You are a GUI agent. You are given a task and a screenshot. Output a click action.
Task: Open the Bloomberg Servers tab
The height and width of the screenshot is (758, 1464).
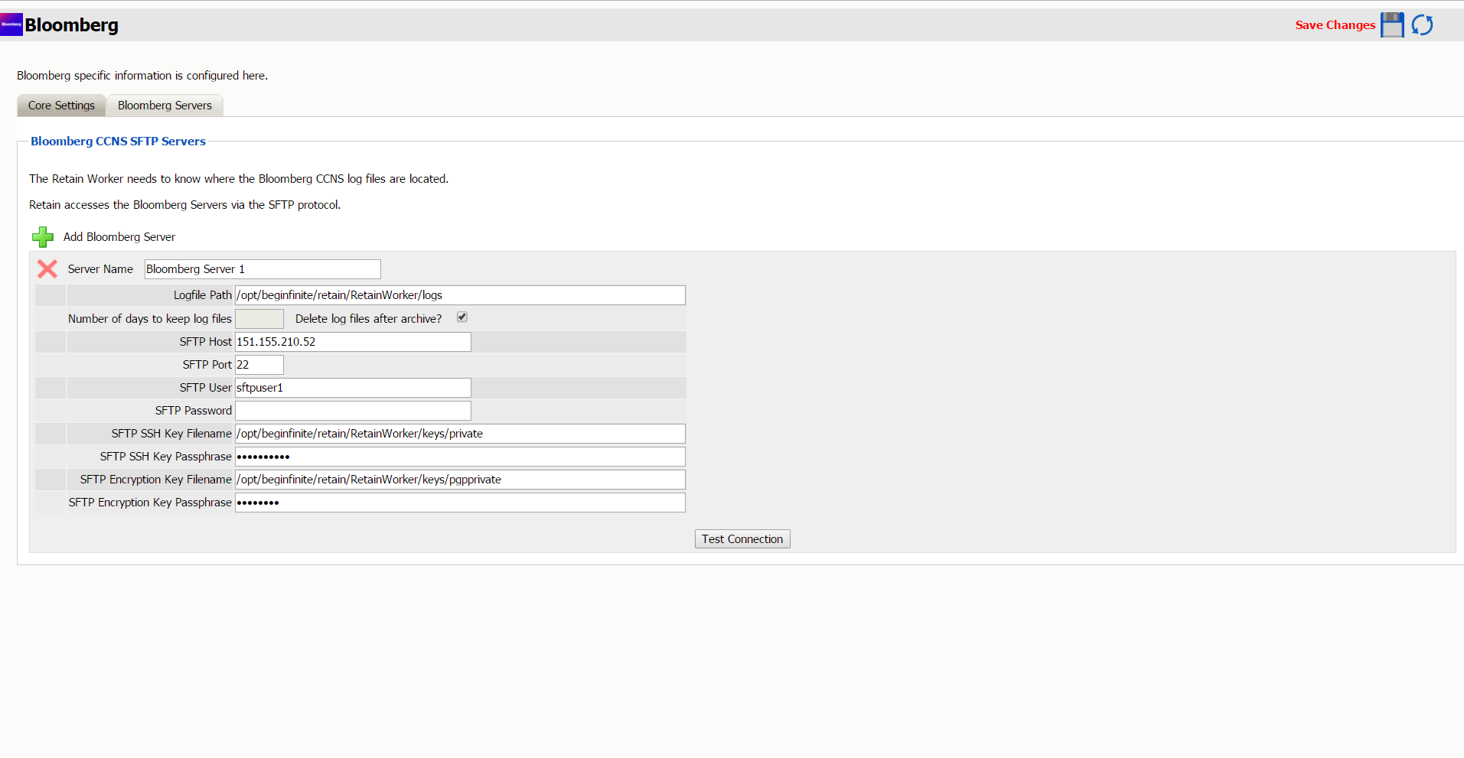click(165, 106)
